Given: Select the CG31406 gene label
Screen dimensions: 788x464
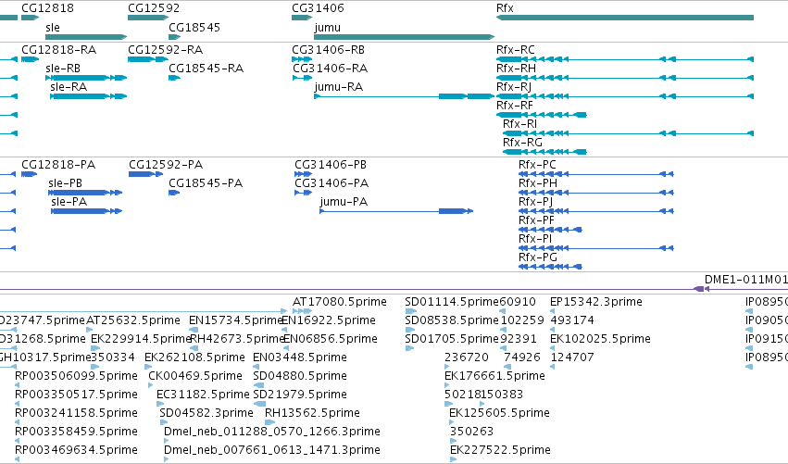Looking at the screenshot, I should coord(319,8).
